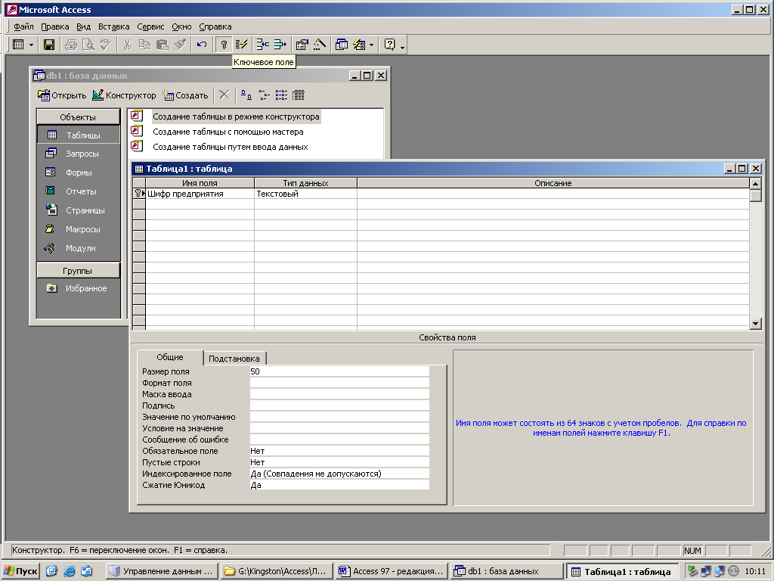Select Модули in Объекты panel
The image size is (774, 581).
coord(78,248)
